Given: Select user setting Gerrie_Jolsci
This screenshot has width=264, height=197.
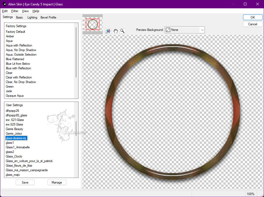Looking at the screenshot, I should click(14, 134).
